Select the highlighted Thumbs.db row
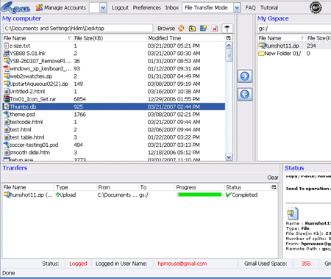 [x=114, y=106]
